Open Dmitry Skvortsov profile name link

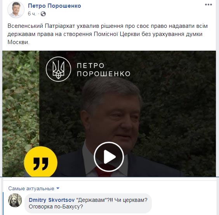(52, 200)
